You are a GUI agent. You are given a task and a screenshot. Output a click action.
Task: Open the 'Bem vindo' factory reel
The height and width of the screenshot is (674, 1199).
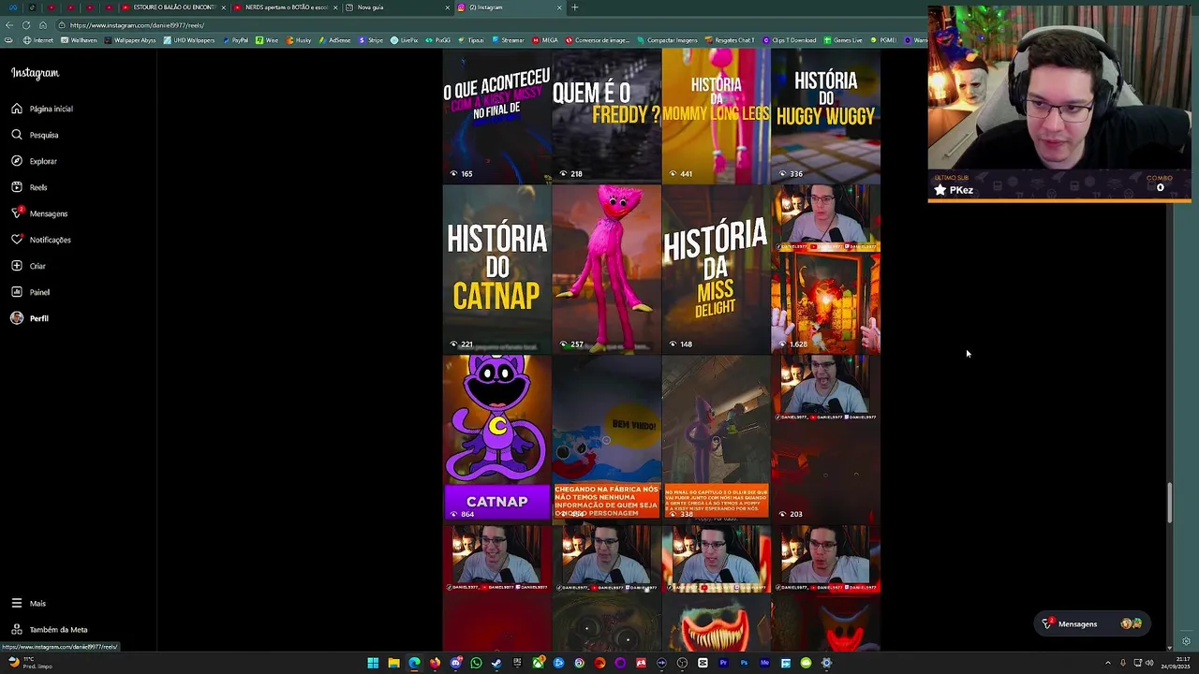[606, 438]
